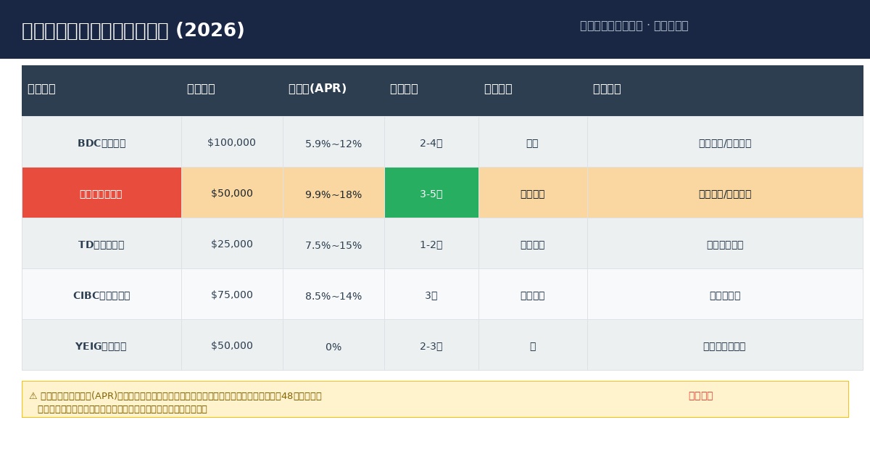Select the 8.5%~14% rate cell
Image resolution: width=870 pixels, height=457 pixels.
click(333, 296)
